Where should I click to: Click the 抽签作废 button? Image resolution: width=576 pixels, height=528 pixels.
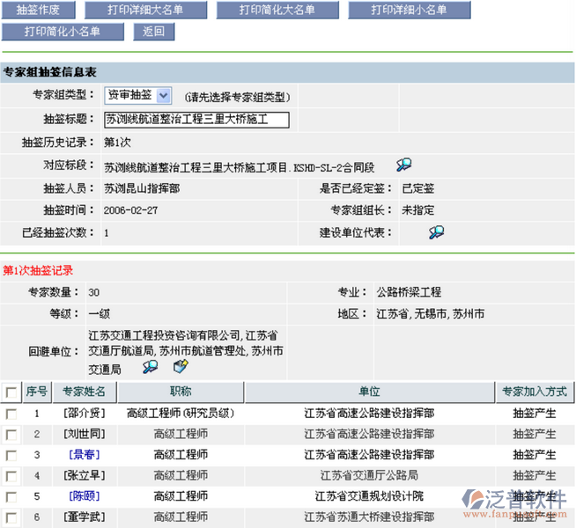tap(39, 11)
